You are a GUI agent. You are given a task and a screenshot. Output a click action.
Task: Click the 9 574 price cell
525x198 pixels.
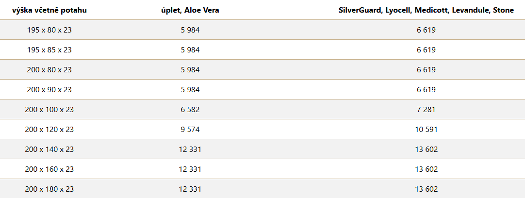click(x=190, y=130)
